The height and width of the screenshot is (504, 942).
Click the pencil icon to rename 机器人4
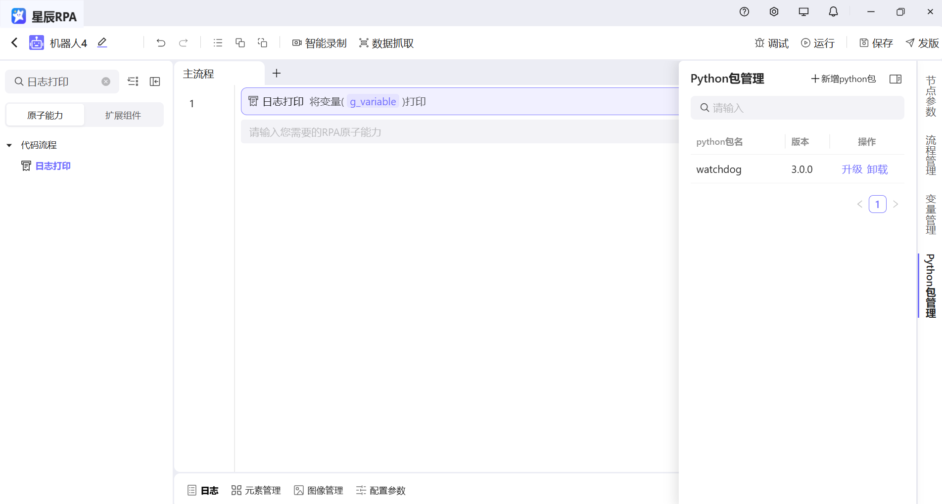(x=102, y=43)
